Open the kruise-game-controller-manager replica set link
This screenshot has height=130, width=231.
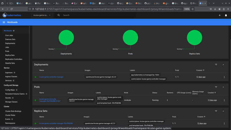coord(56,123)
